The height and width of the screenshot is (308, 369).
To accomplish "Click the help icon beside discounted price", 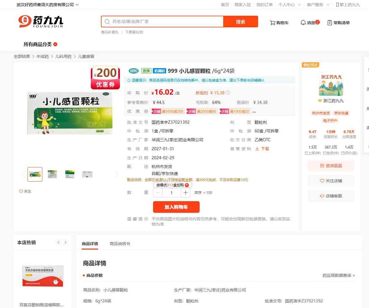I will pos(228,93).
